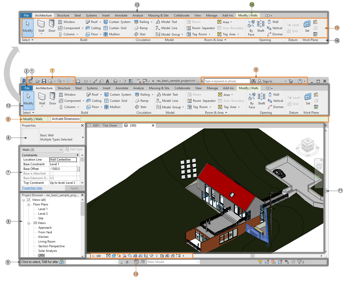Click the Shaft opening tool in main window ribbon
The width and height of the screenshot is (344, 290).
[261, 99]
